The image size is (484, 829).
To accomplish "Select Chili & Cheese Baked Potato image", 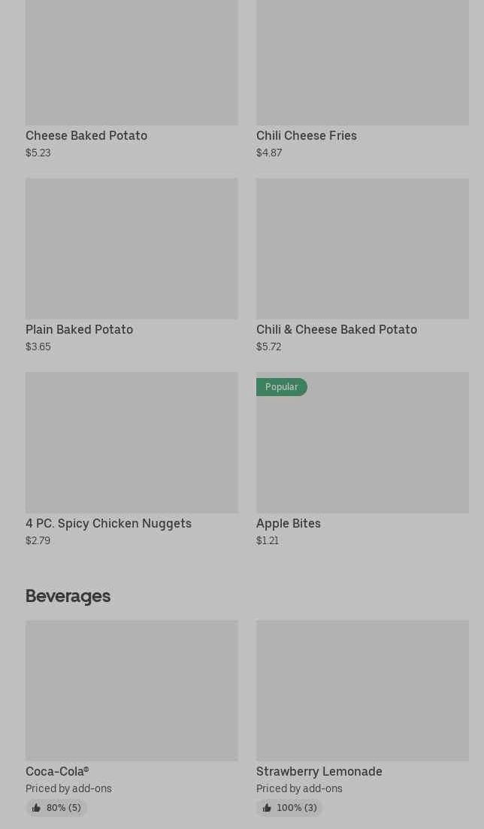I will [362, 248].
